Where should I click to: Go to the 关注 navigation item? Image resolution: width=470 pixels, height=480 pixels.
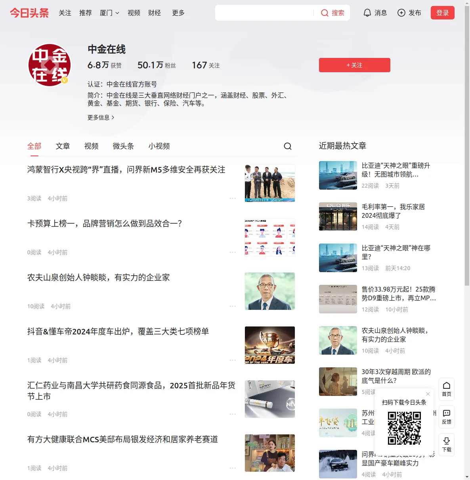[x=65, y=13]
